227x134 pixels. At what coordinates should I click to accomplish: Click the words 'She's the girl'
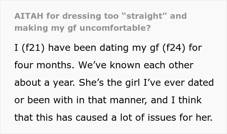110,83
